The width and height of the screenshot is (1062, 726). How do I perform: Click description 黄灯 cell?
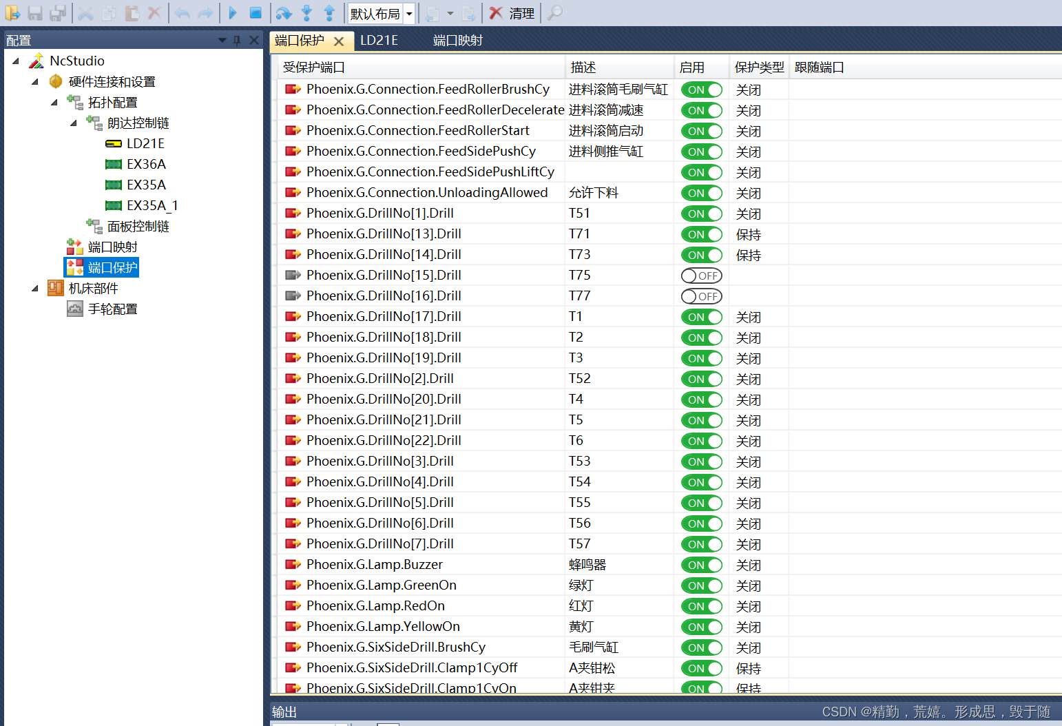point(581,626)
